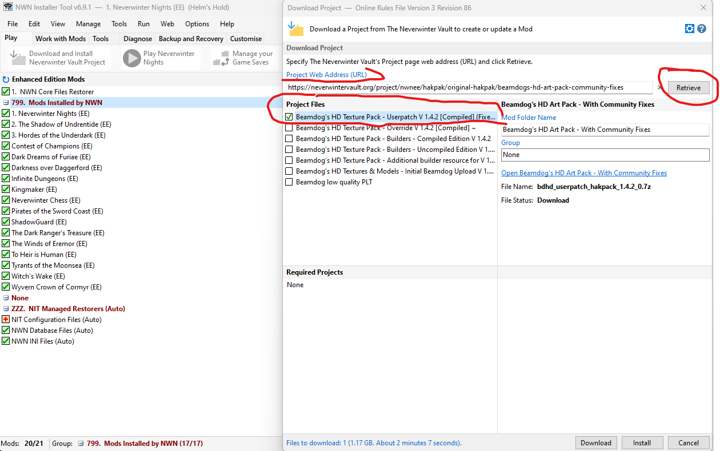The height and width of the screenshot is (451, 720).
Task: Open the Options menu
Action: point(197,24)
